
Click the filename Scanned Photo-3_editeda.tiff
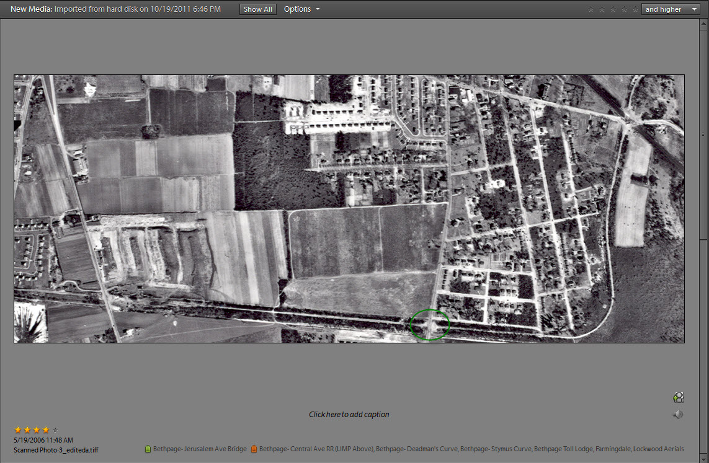click(x=56, y=450)
